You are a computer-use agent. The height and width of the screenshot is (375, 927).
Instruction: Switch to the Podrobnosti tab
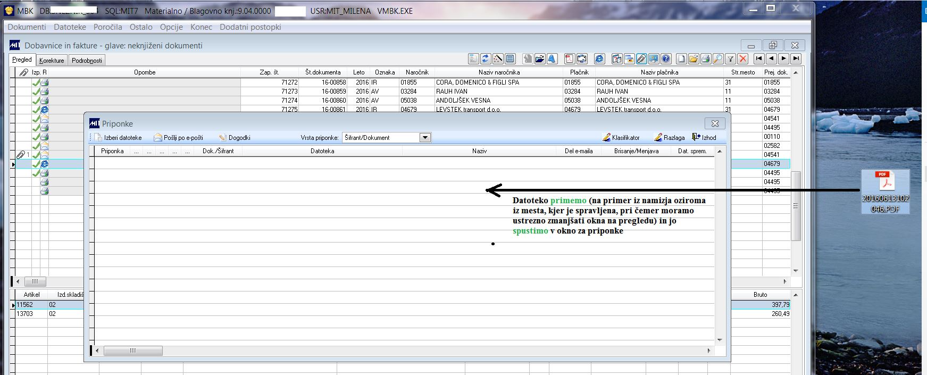87,61
